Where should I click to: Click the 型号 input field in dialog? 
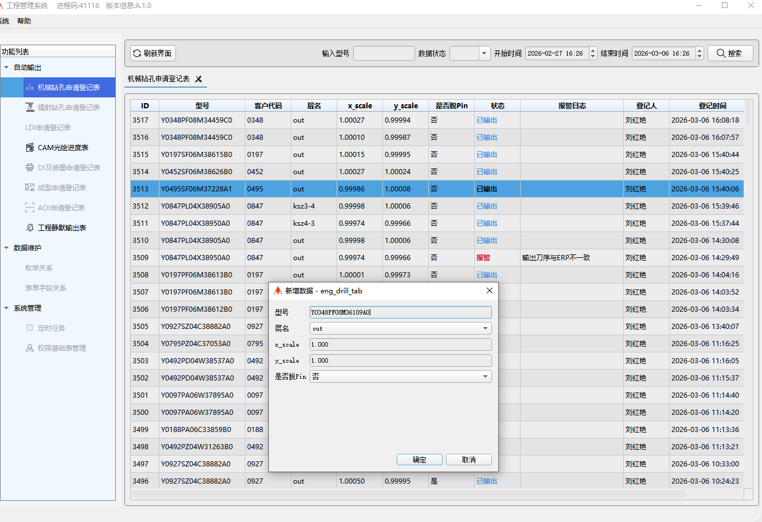point(400,312)
